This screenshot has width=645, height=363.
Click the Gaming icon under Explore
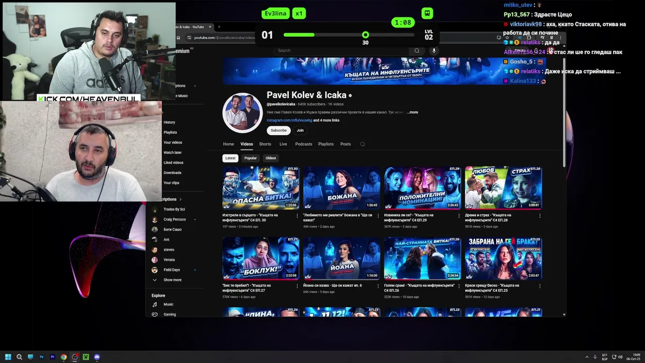coord(155,314)
